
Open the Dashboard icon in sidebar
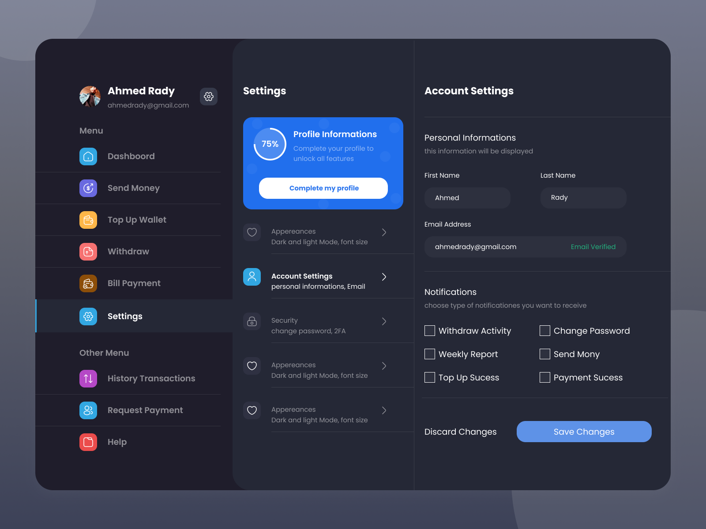(88, 156)
